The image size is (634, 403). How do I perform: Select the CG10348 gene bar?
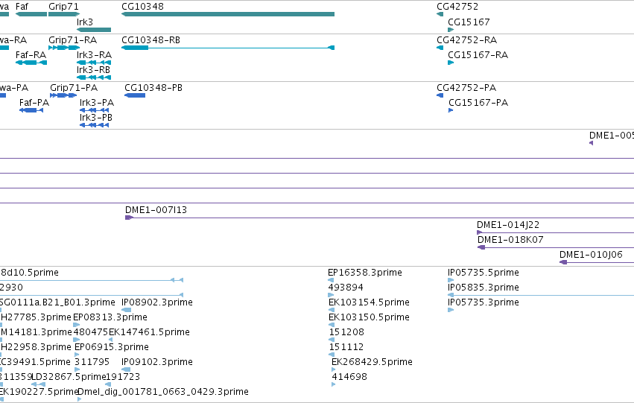point(228,14)
